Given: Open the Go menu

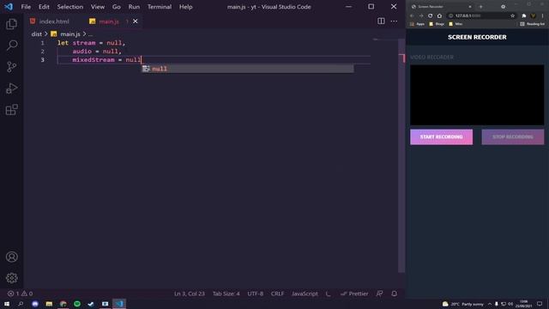Looking at the screenshot, I should click(x=117, y=7).
